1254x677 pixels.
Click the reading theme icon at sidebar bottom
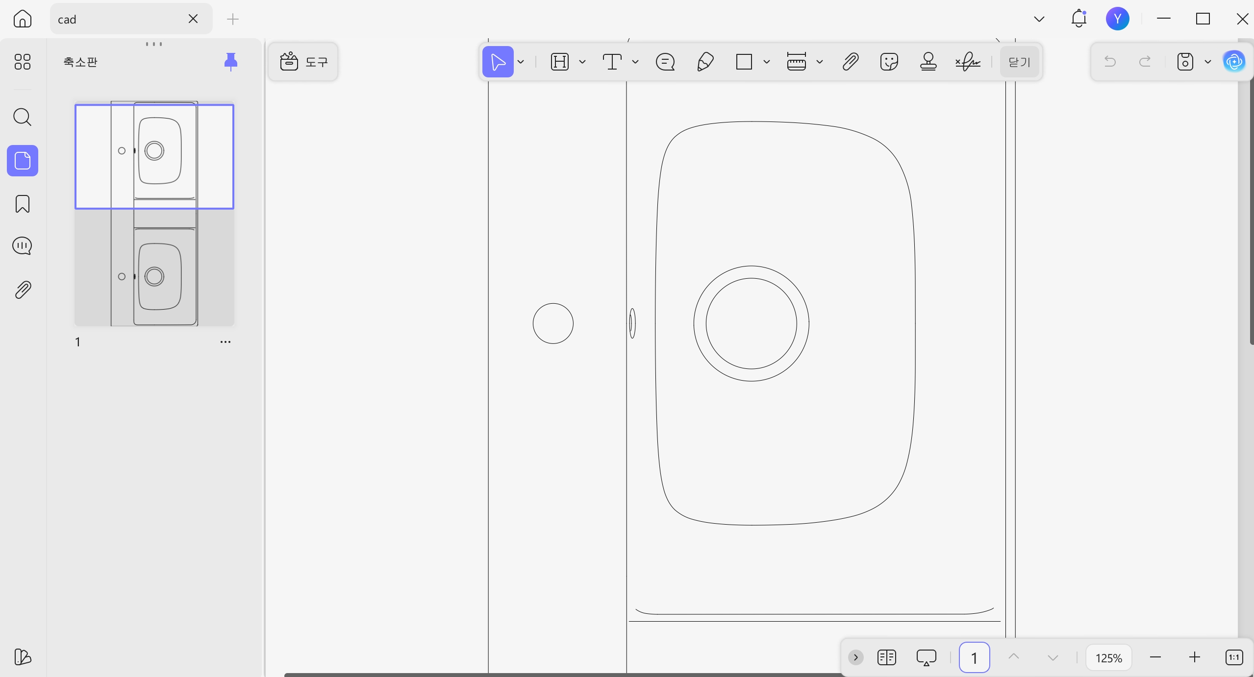(23, 657)
